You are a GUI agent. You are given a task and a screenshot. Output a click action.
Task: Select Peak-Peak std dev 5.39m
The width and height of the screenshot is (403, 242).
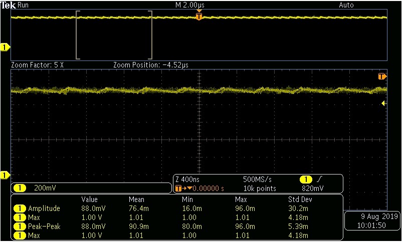298,226
